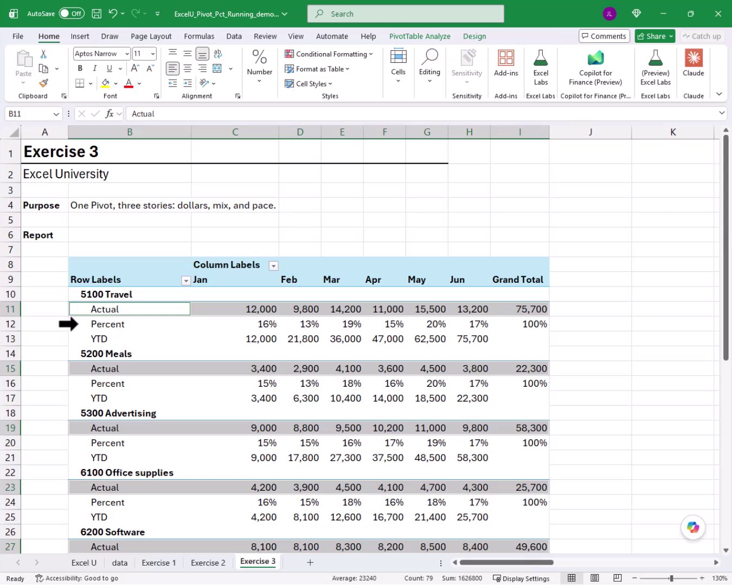Click the floating Copilot icon
Viewport: 732px width, 585px height.
[x=693, y=527]
